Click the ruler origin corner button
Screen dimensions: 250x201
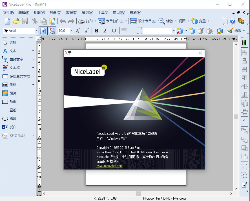[39, 39]
